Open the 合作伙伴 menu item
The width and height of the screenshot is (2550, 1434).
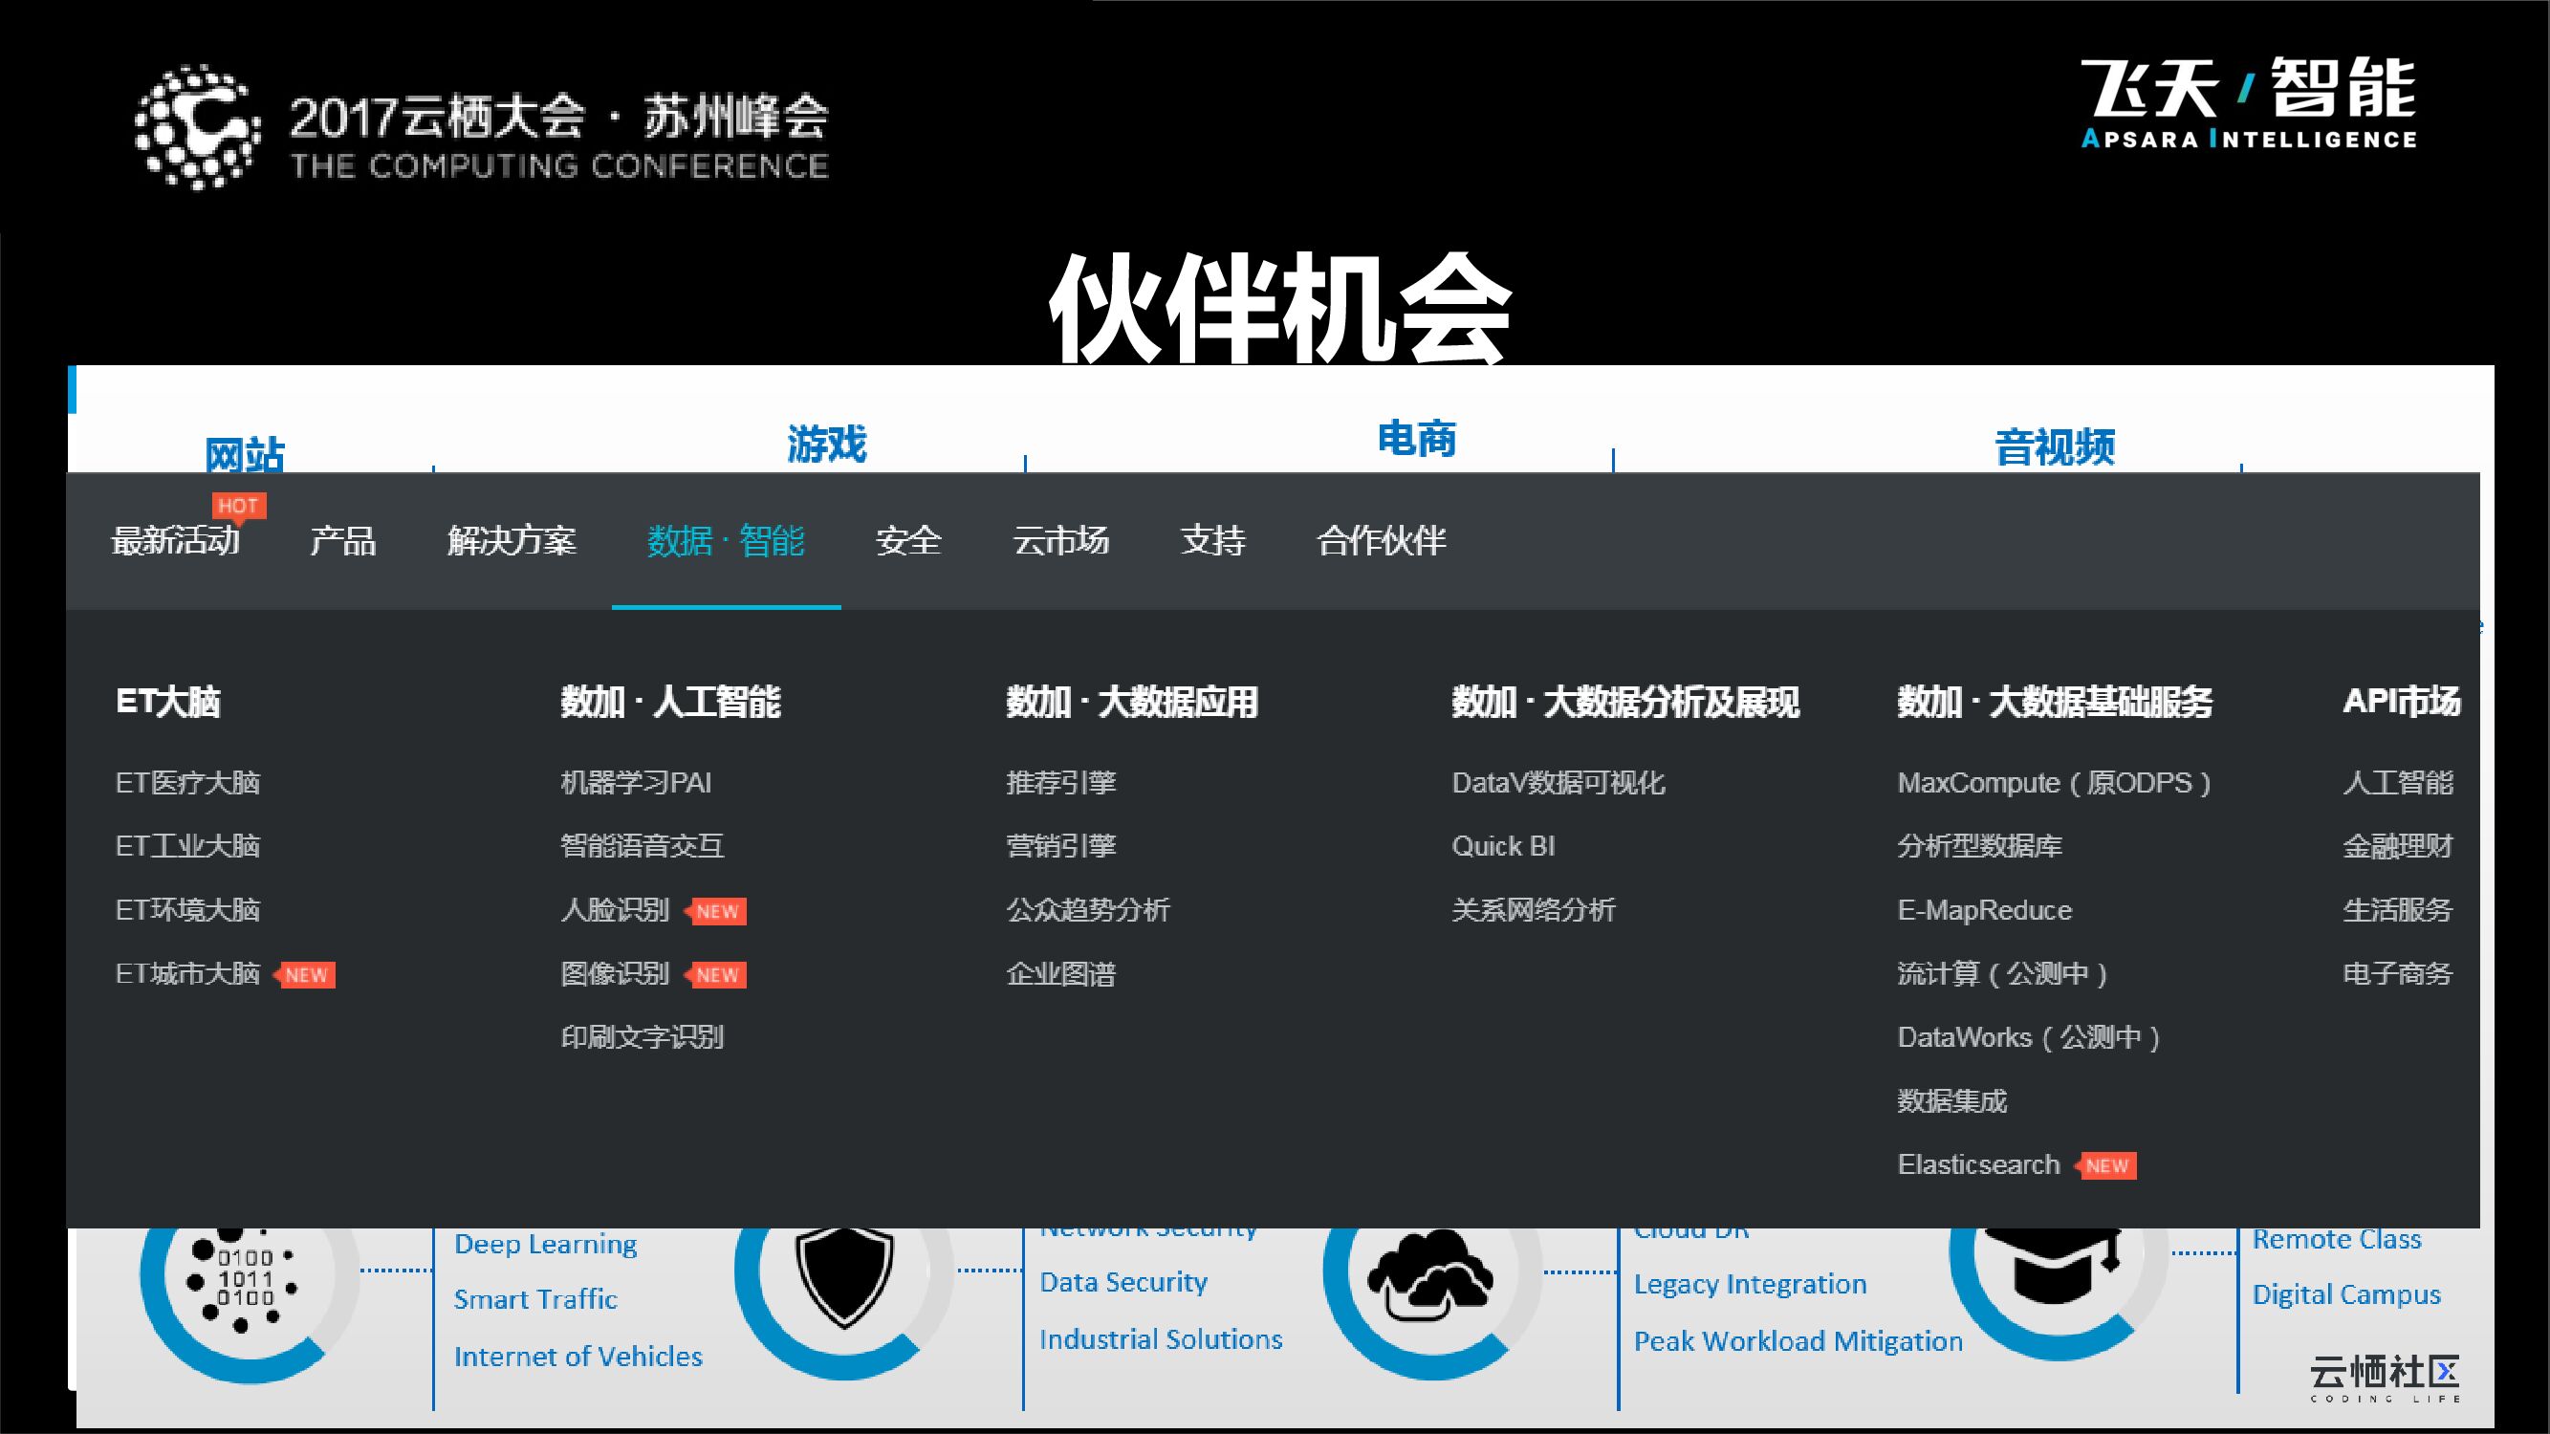pyautogui.click(x=1381, y=541)
